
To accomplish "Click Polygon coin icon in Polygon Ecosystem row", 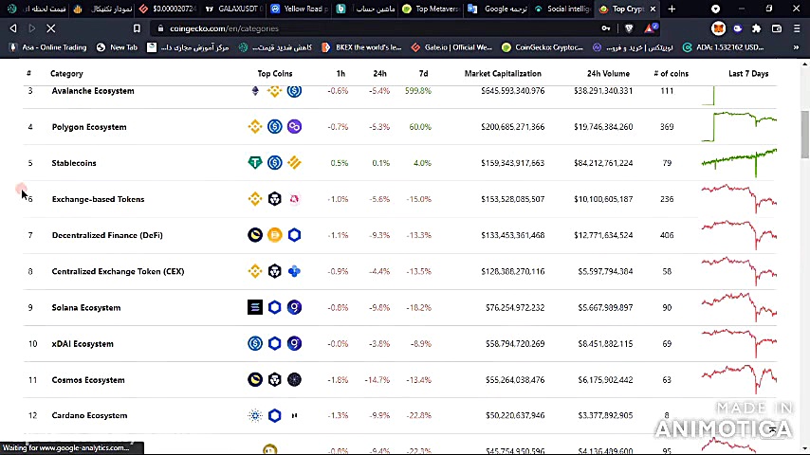I will pyautogui.click(x=294, y=126).
